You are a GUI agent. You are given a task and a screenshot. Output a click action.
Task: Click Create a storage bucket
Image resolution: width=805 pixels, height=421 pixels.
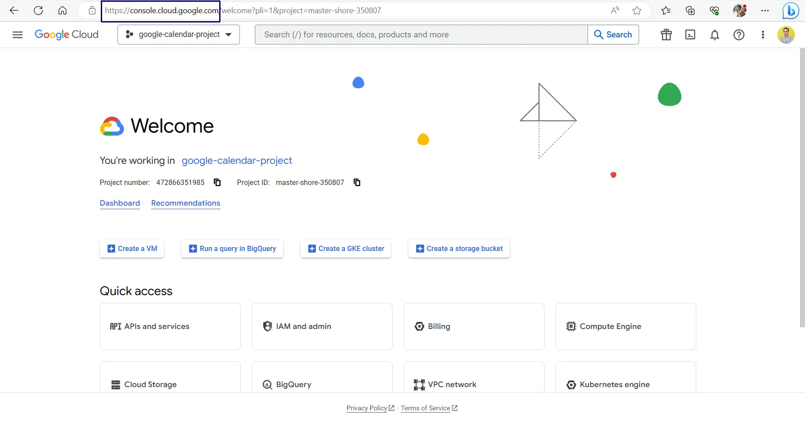(x=459, y=249)
